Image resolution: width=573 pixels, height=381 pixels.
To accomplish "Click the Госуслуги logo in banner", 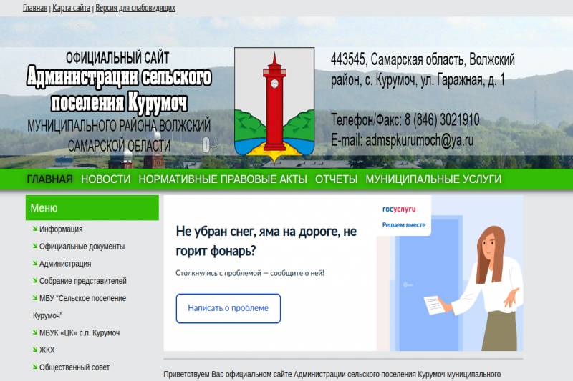I will click(x=399, y=209).
